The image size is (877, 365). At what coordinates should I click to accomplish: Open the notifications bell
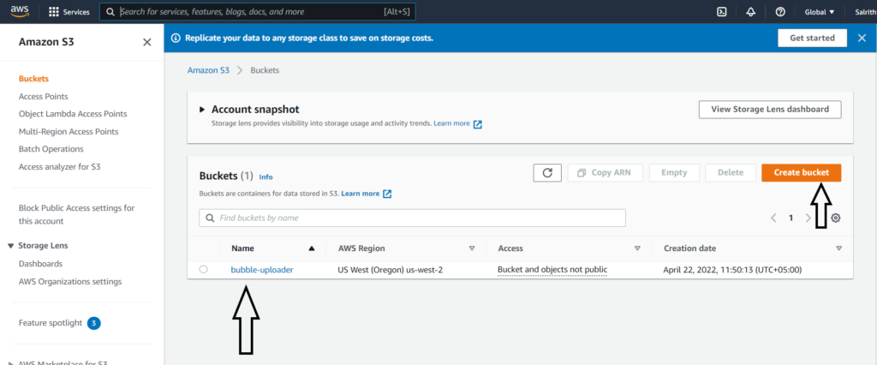751,12
